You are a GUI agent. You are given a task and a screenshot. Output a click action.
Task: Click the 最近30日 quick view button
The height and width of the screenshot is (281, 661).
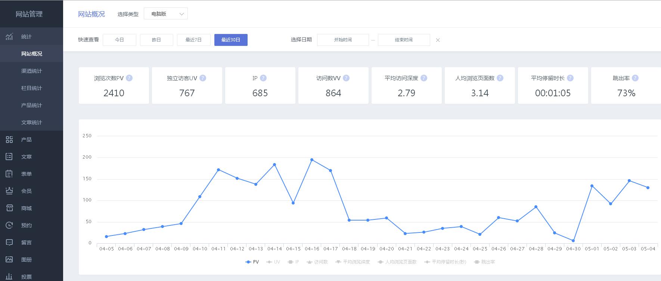click(x=231, y=40)
